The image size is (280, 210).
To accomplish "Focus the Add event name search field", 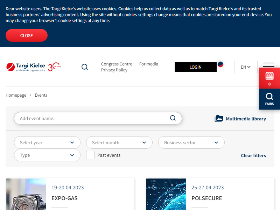I will (98, 118).
